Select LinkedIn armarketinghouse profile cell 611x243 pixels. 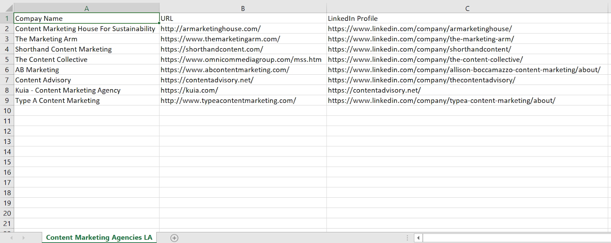point(467,29)
